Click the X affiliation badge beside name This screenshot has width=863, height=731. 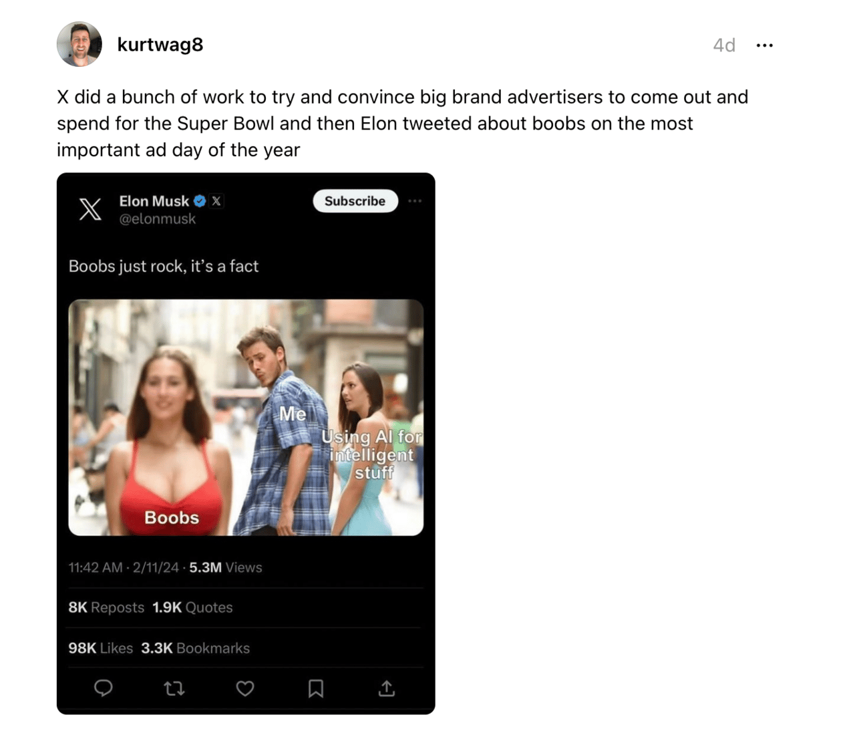tap(216, 200)
